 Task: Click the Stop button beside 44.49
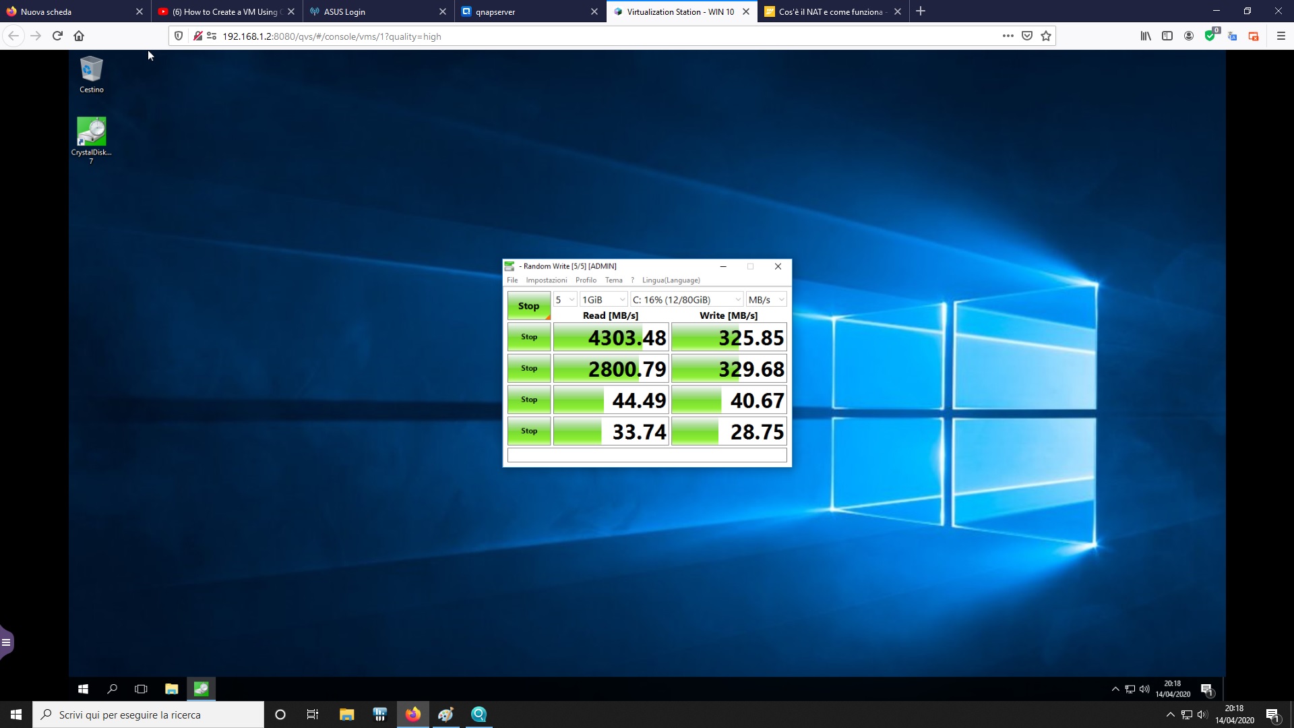click(528, 400)
